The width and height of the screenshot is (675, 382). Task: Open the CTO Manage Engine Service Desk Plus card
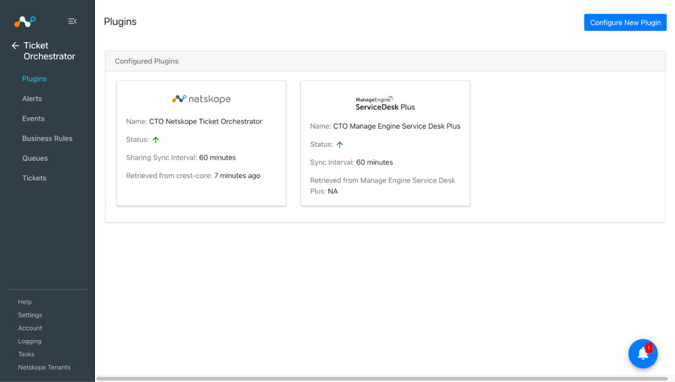click(x=385, y=143)
